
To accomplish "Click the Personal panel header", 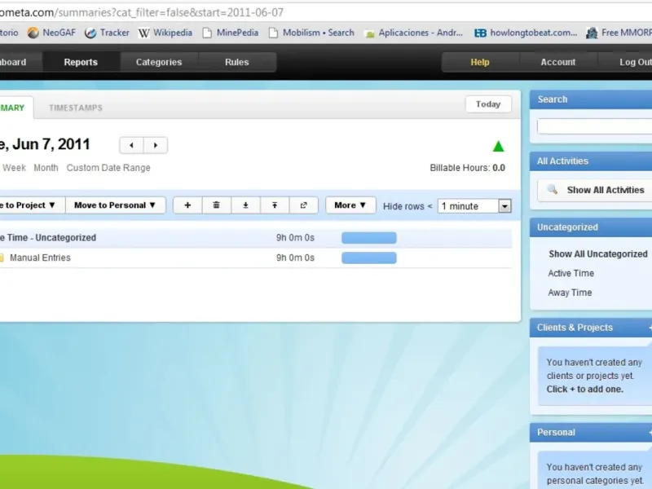I will [590, 432].
